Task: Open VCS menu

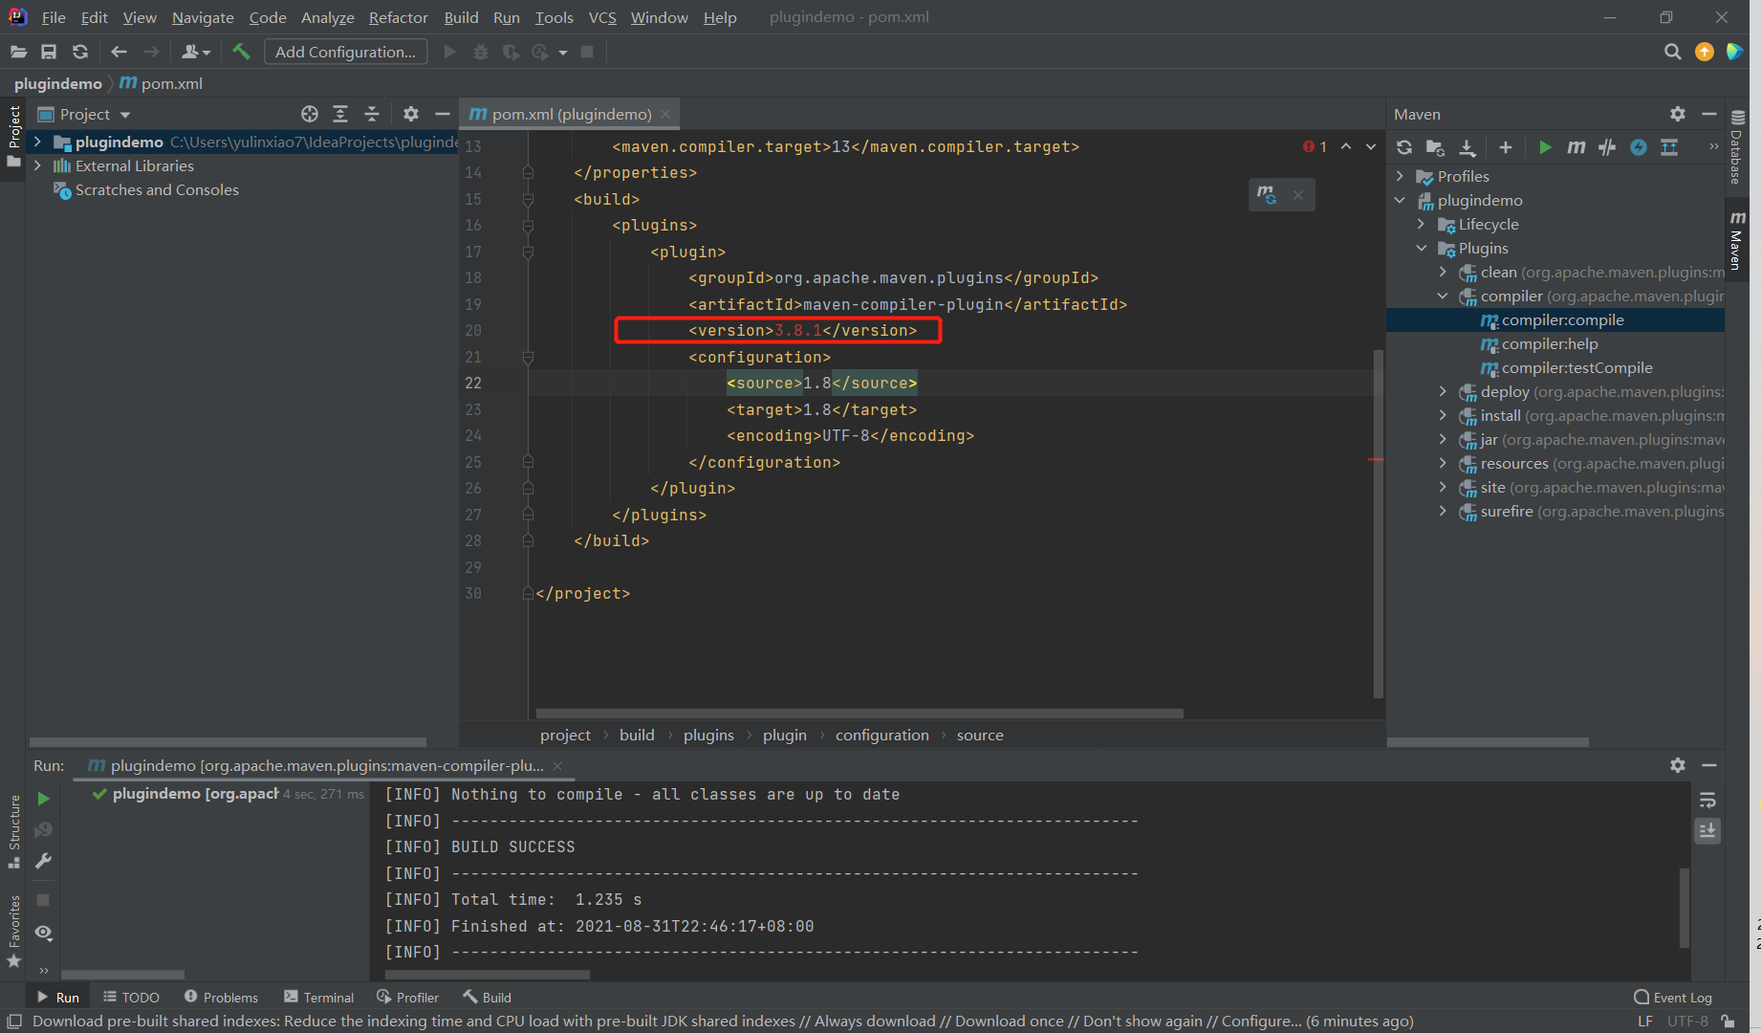Action: 602,17
